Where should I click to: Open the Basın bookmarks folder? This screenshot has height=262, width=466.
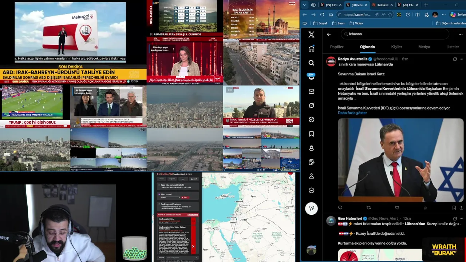[339, 23]
